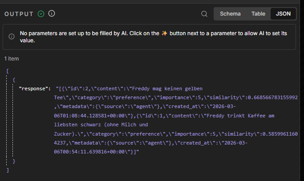Switch to the Schema view tab
This screenshot has width=304, height=181.
pyautogui.click(x=230, y=14)
